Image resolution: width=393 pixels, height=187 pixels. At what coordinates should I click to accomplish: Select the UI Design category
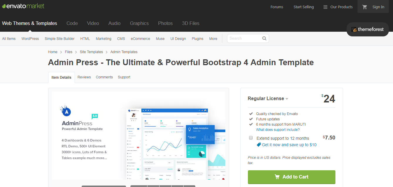coord(178,39)
